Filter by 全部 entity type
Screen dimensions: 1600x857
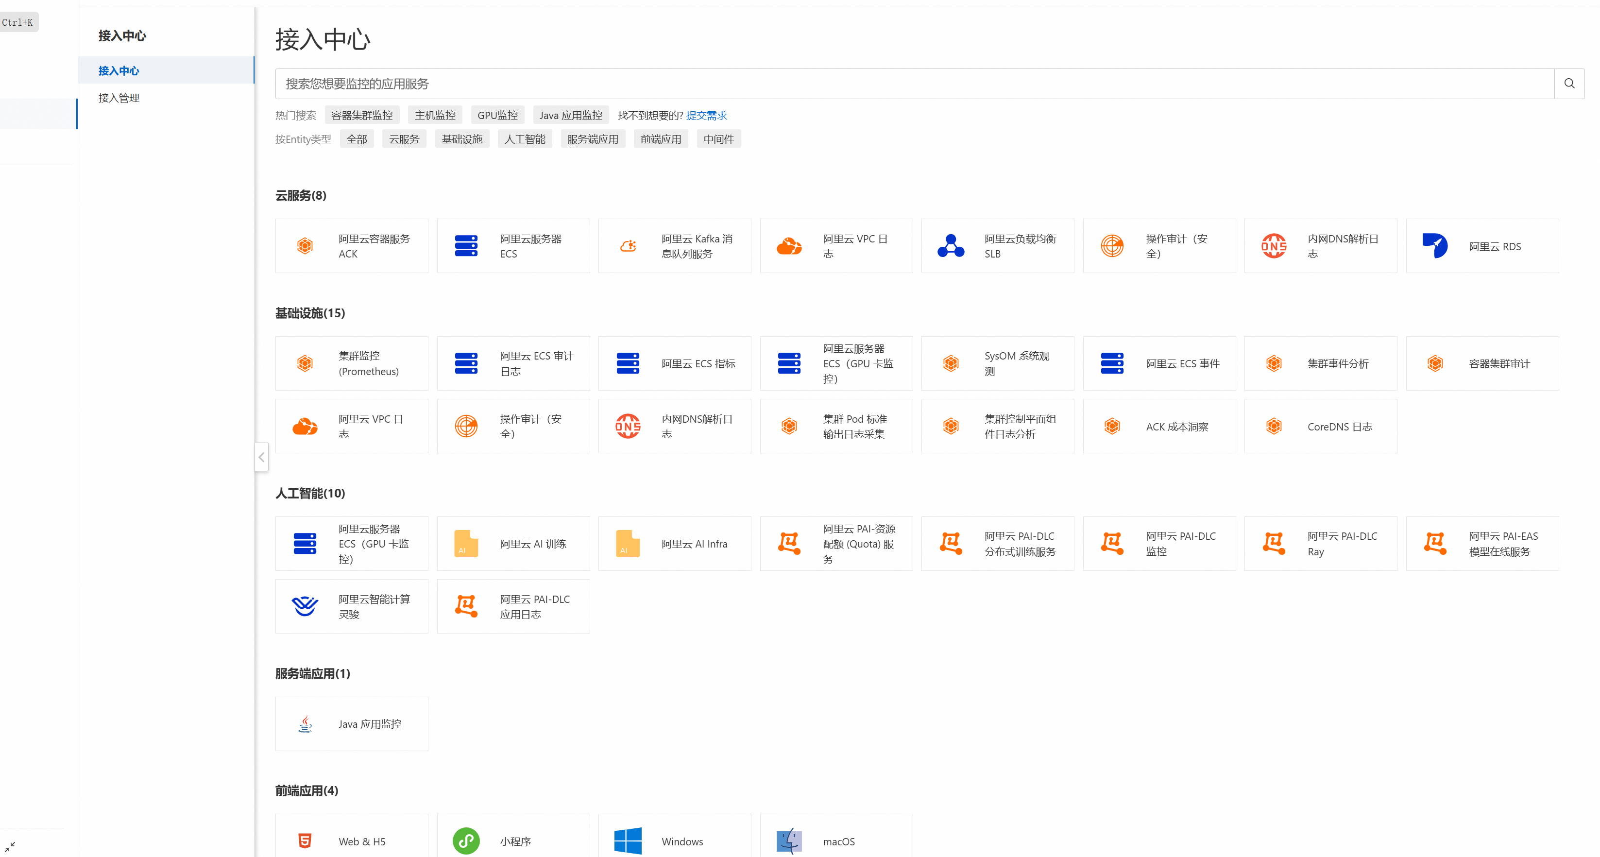(x=357, y=139)
